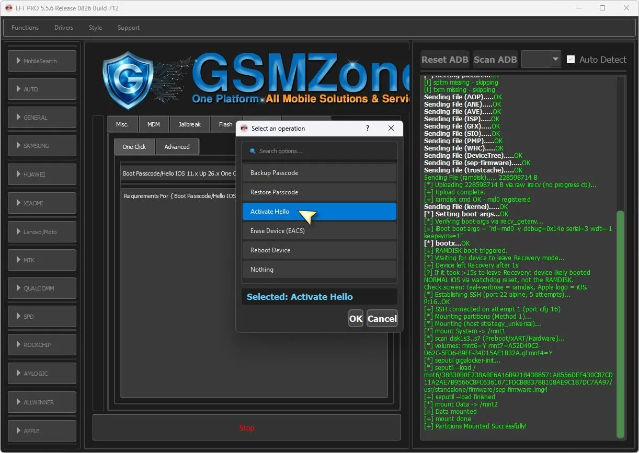Screen dimensions: 639x453
Task: Click the Scan ADB button
Action: (495, 60)
